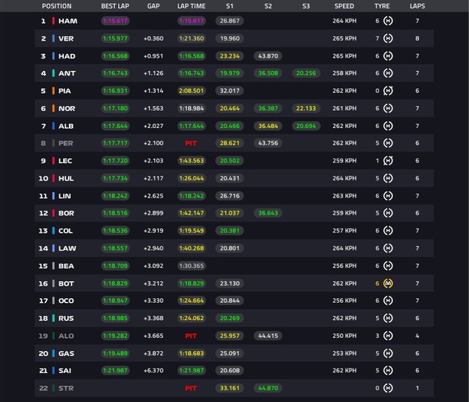
Task: Click the hard tyre icon in ALB's row
Action: click(388, 126)
